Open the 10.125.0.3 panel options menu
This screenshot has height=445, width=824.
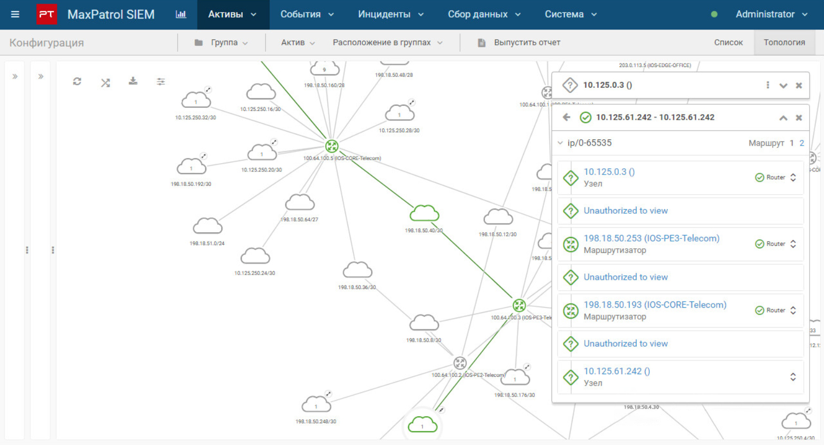[x=768, y=85]
